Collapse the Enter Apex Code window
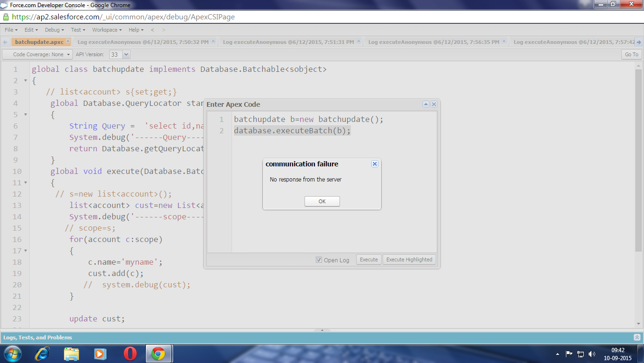Viewport: 644px width, 363px height. click(x=426, y=104)
